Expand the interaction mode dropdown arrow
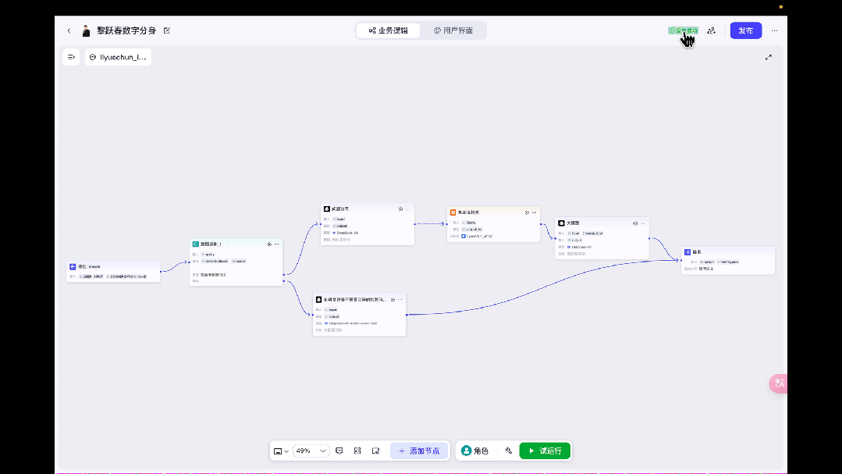The height and width of the screenshot is (474, 842). [x=286, y=451]
